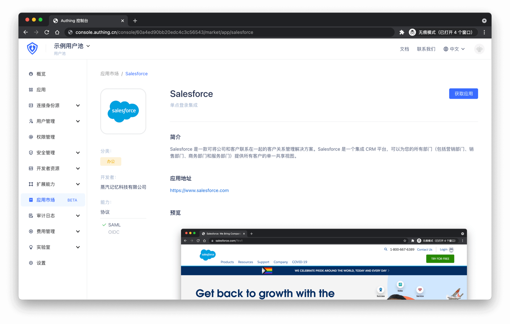Click the Salesforce cloud logo tile

[x=123, y=111]
